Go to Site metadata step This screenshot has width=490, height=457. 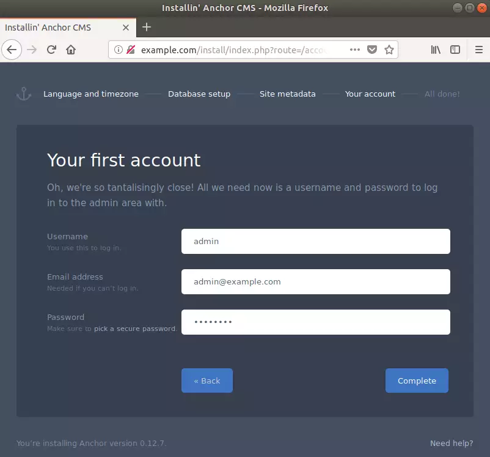pyautogui.click(x=288, y=94)
